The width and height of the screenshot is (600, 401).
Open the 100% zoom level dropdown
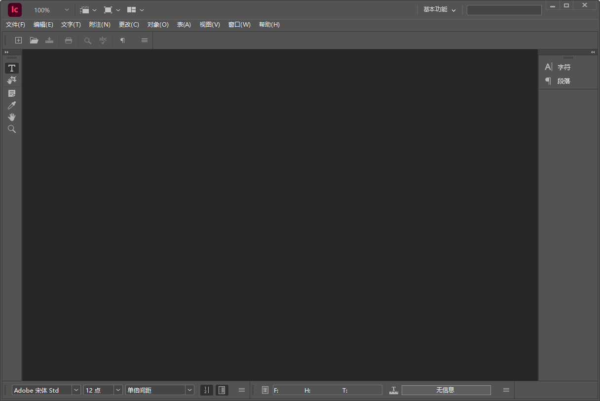pyautogui.click(x=67, y=10)
